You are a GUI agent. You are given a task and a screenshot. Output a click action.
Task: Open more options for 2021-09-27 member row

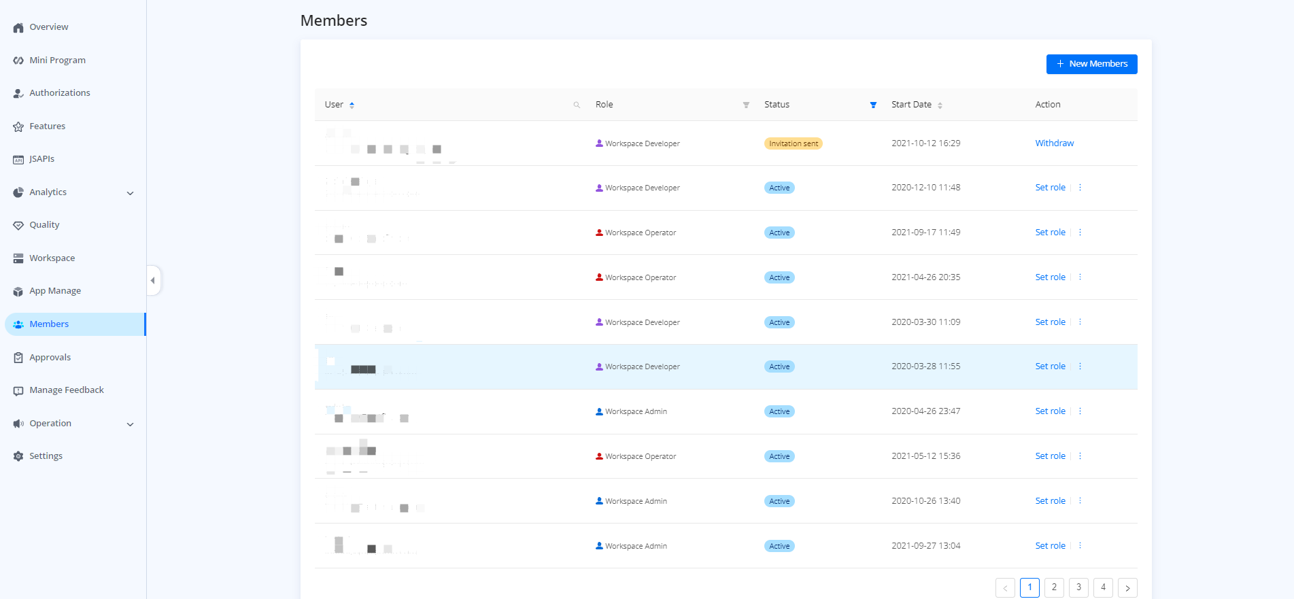tap(1080, 546)
